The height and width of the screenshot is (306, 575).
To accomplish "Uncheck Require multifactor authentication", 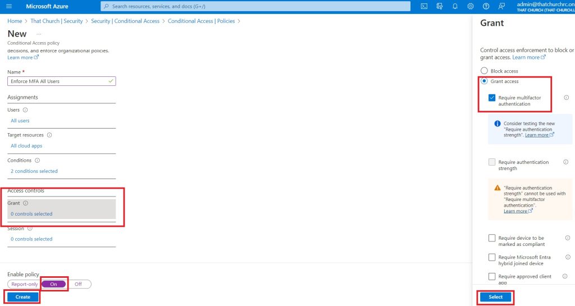I will pos(492,98).
